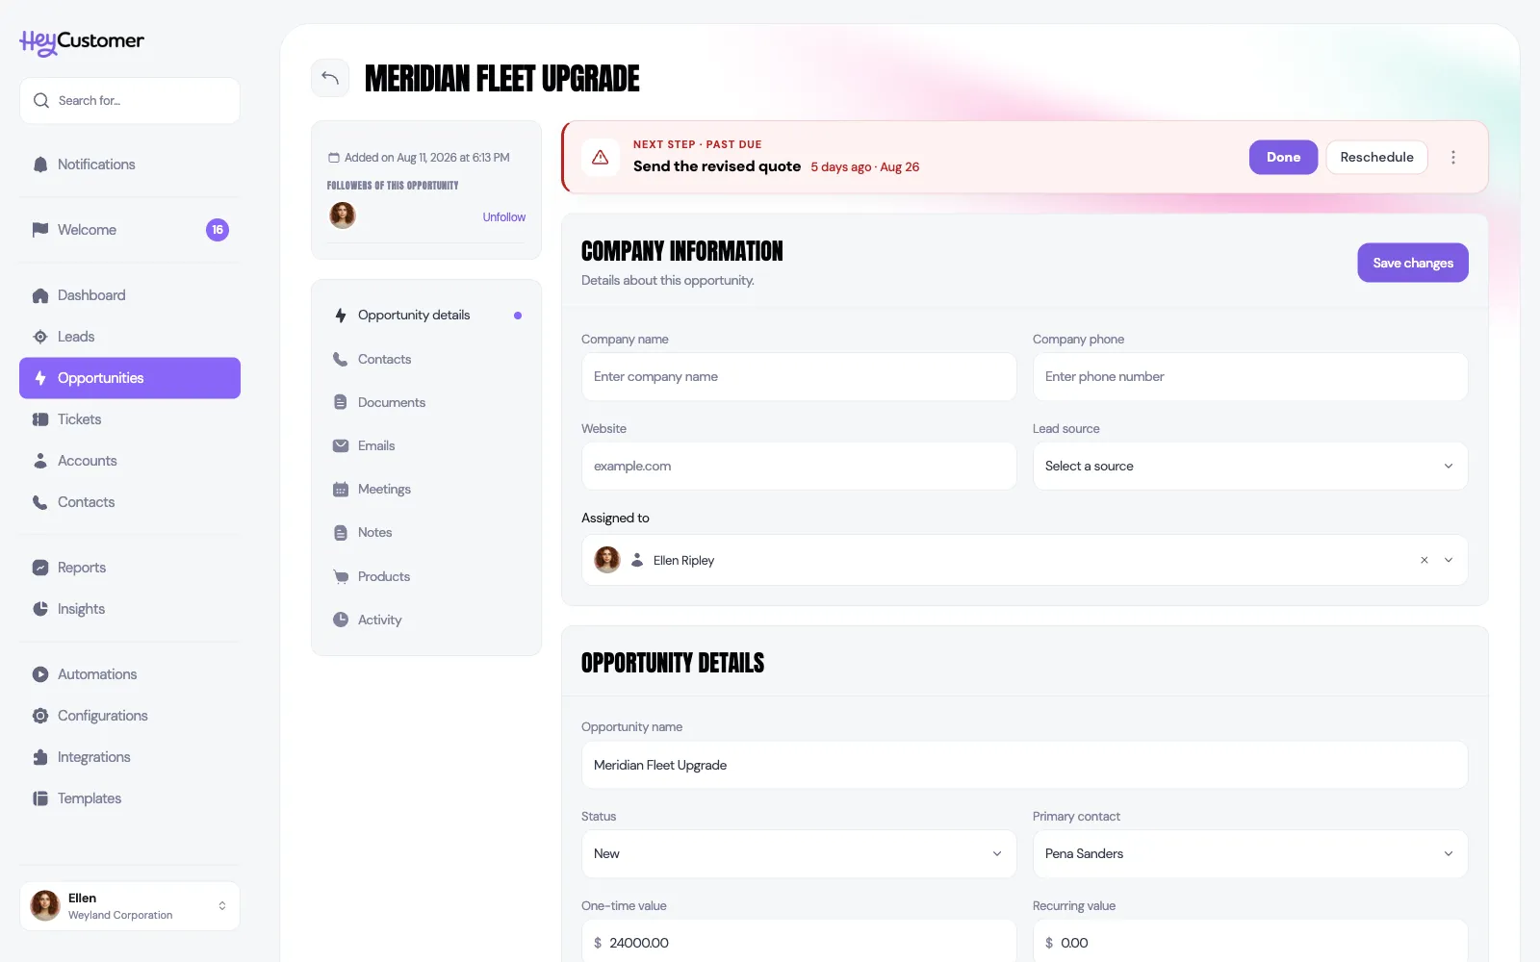Click the Opportunities lightning bolt icon
Viewport: 1540px width, 962px height.
(x=40, y=378)
